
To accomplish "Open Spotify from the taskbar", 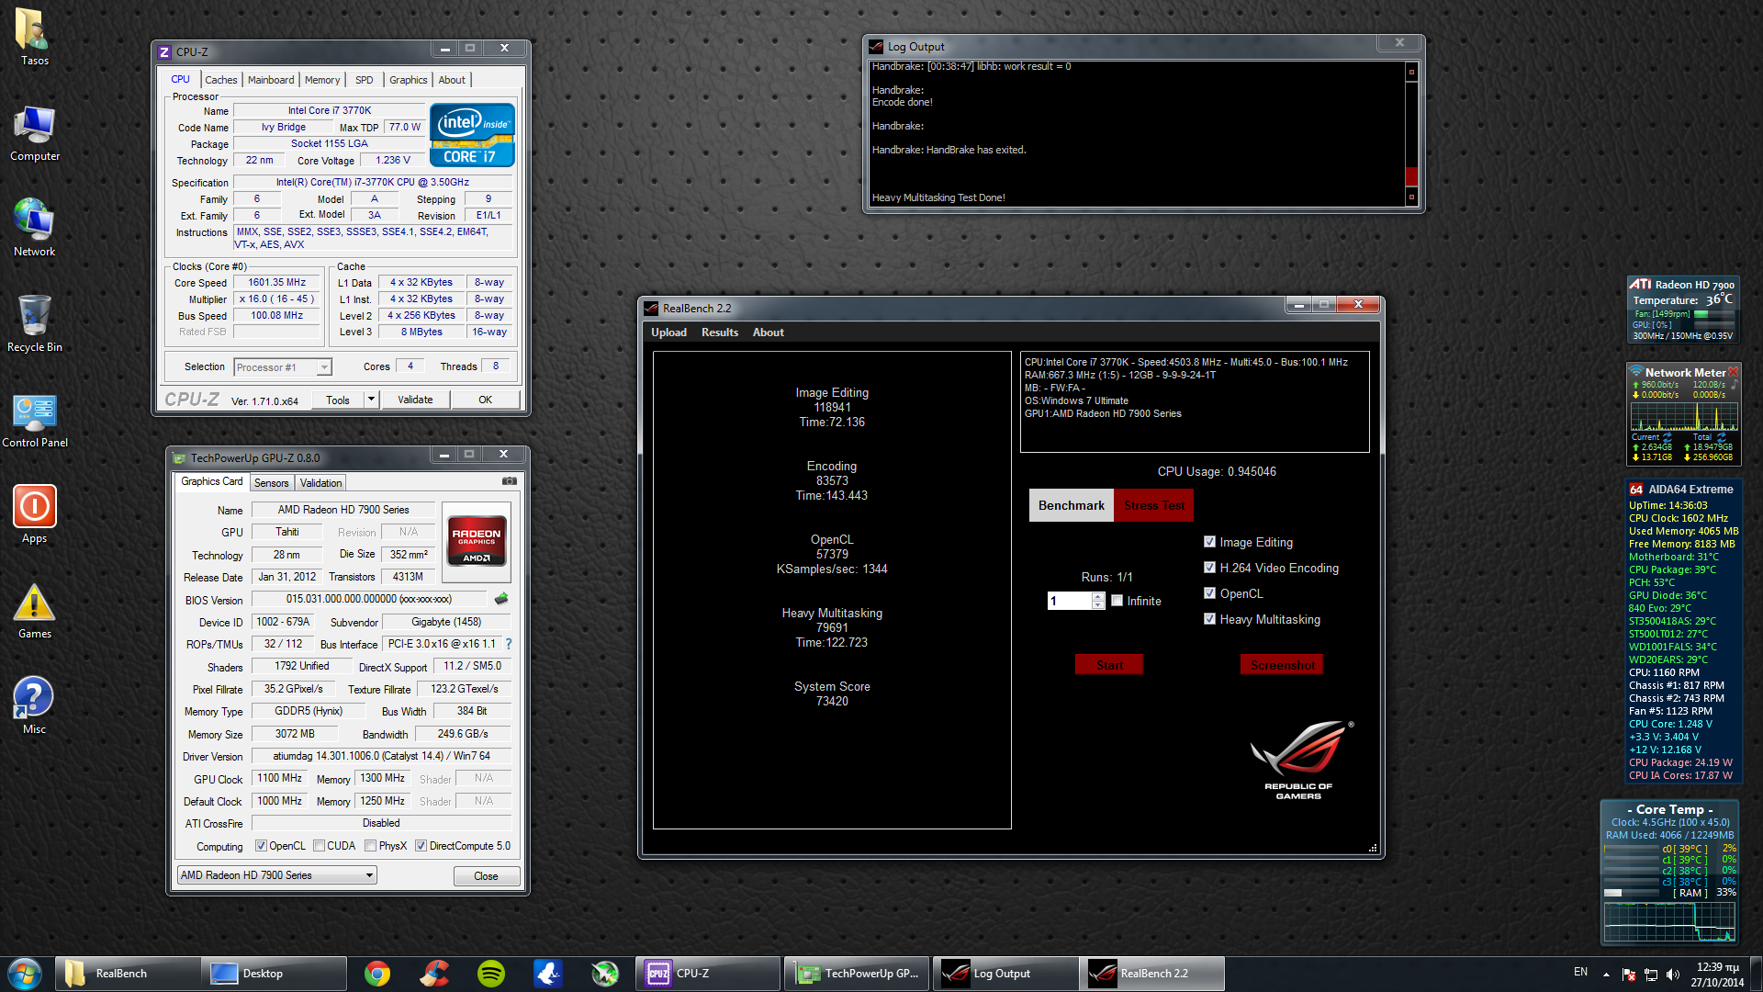I will [491, 974].
